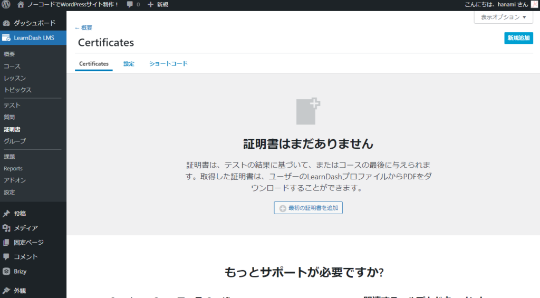
Task: Click the empty certificate document icon
Action: tap(308, 111)
